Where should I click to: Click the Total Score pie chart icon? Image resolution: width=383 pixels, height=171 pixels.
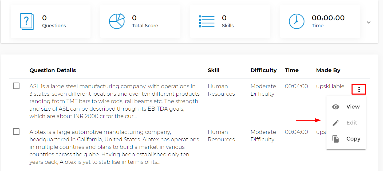click(x=117, y=21)
